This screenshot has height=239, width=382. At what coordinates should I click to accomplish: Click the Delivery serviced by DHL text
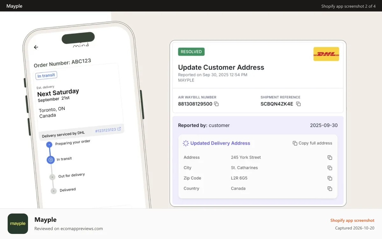(63, 134)
